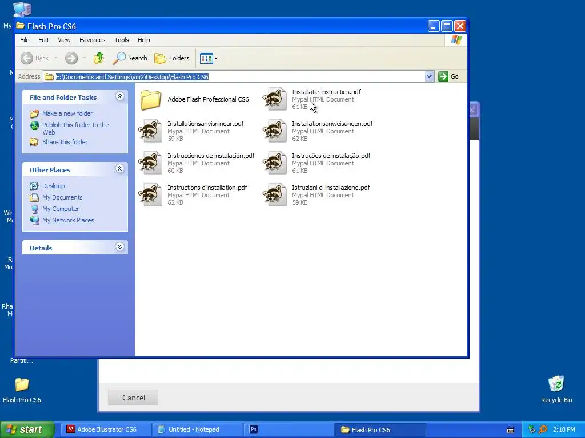Screen dimensions: 585x438
Task: Click the Windows flag logo in the toolbar
Action: 456,40
